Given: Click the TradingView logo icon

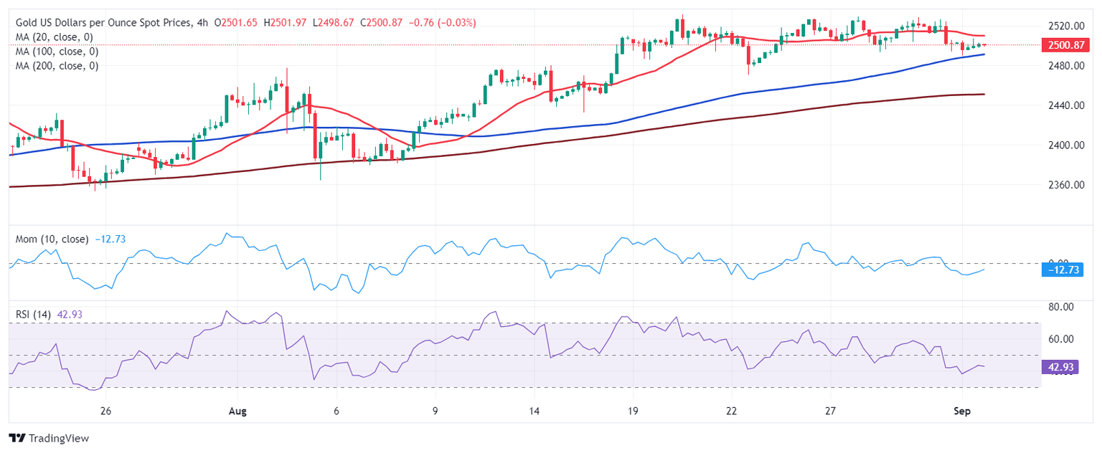Looking at the screenshot, I should (17, 438).
